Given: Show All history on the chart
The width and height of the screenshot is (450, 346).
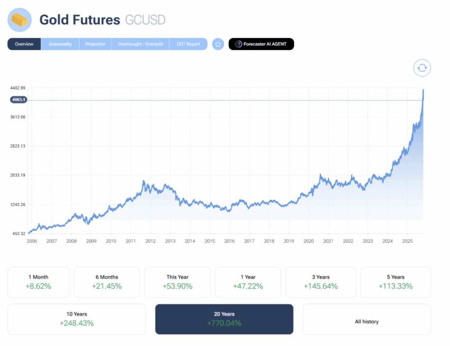Looking at the screenshot, I should [367, 321].
